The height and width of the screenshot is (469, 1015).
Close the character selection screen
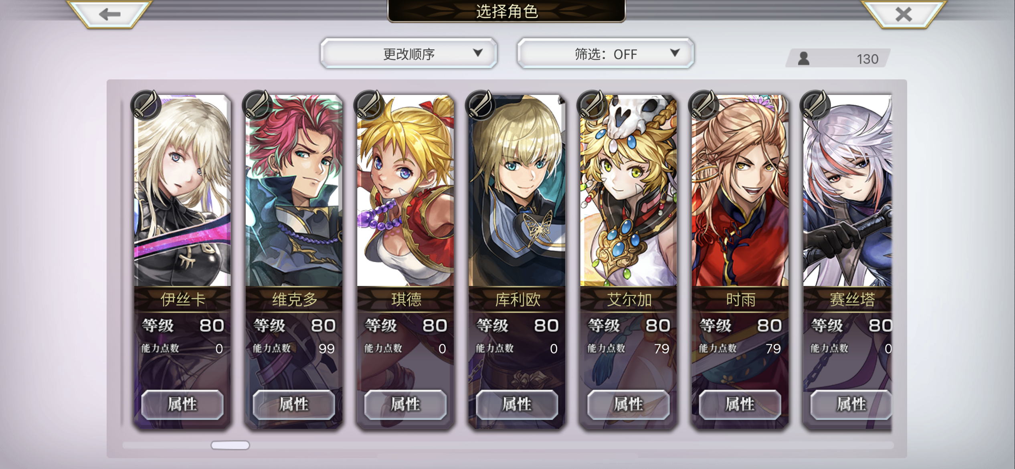[x=904, y=14]
